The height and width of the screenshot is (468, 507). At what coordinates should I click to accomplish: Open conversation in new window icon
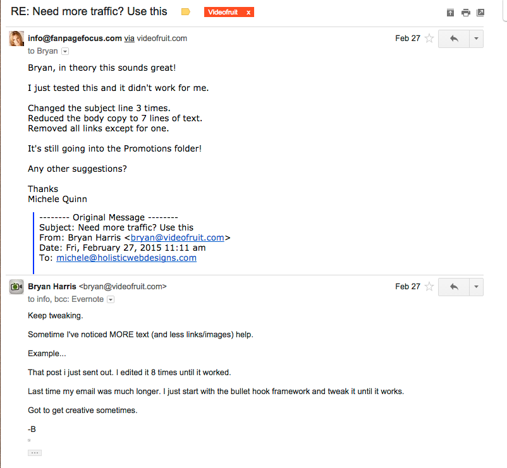480,13
